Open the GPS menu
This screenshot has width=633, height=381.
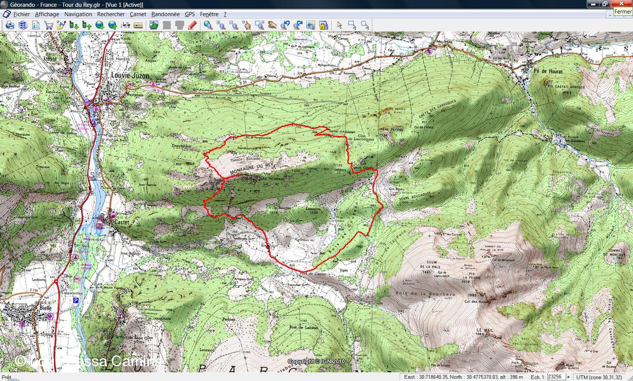tap(190, 14)
